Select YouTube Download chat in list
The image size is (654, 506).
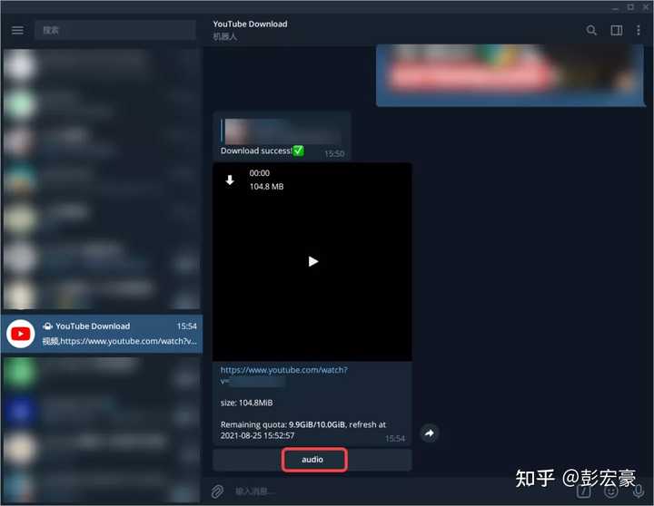[102, 334]
